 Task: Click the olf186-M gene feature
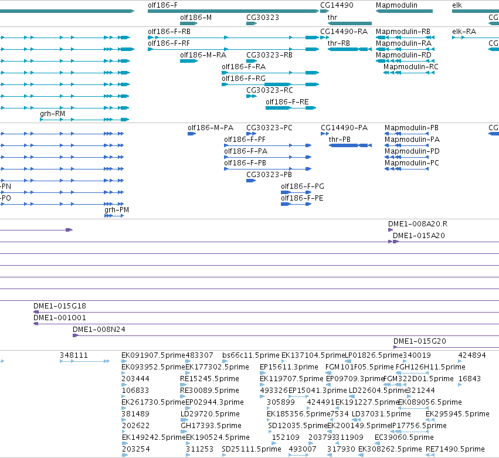pyautogui.click(x=189, y=23)
